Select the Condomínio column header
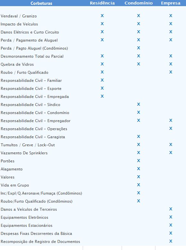This screenshot has height=250, width=186. pos(139,3)
